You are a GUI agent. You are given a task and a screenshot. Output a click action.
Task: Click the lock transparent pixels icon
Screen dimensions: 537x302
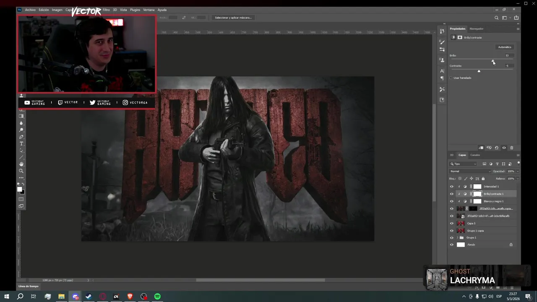point(460,179)
